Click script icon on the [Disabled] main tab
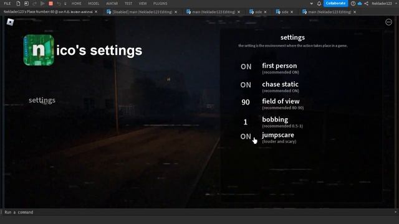399x224 pixels. tap(108, 12)
